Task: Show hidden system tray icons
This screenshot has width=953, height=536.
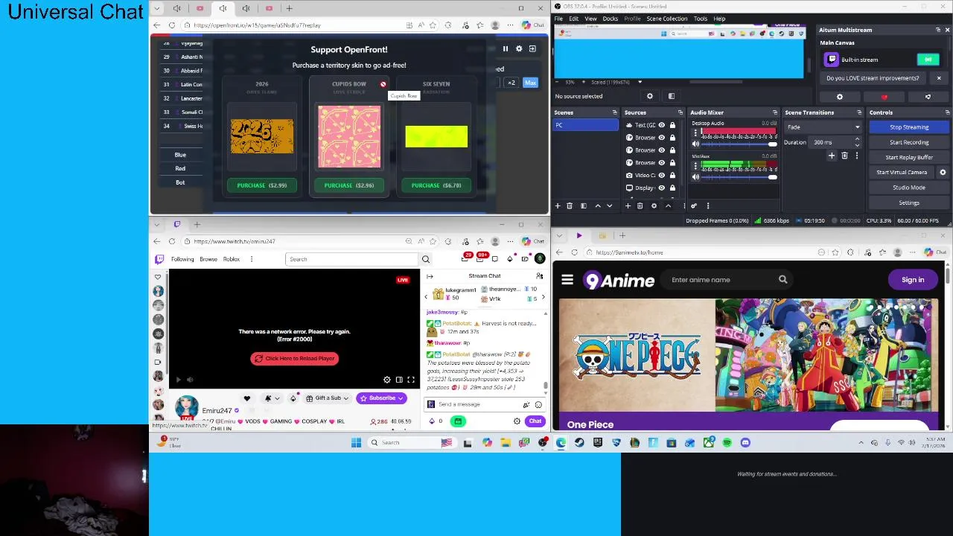Action: (x=861, y=443)
